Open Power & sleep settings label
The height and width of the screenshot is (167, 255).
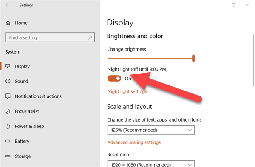pos(29,126)
